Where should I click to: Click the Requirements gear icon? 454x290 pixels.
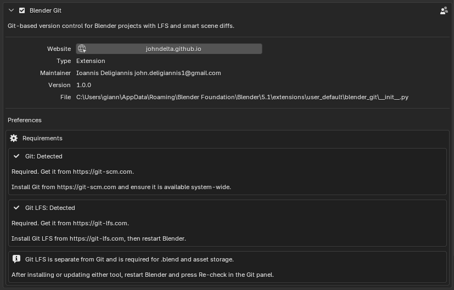[14, 138]
